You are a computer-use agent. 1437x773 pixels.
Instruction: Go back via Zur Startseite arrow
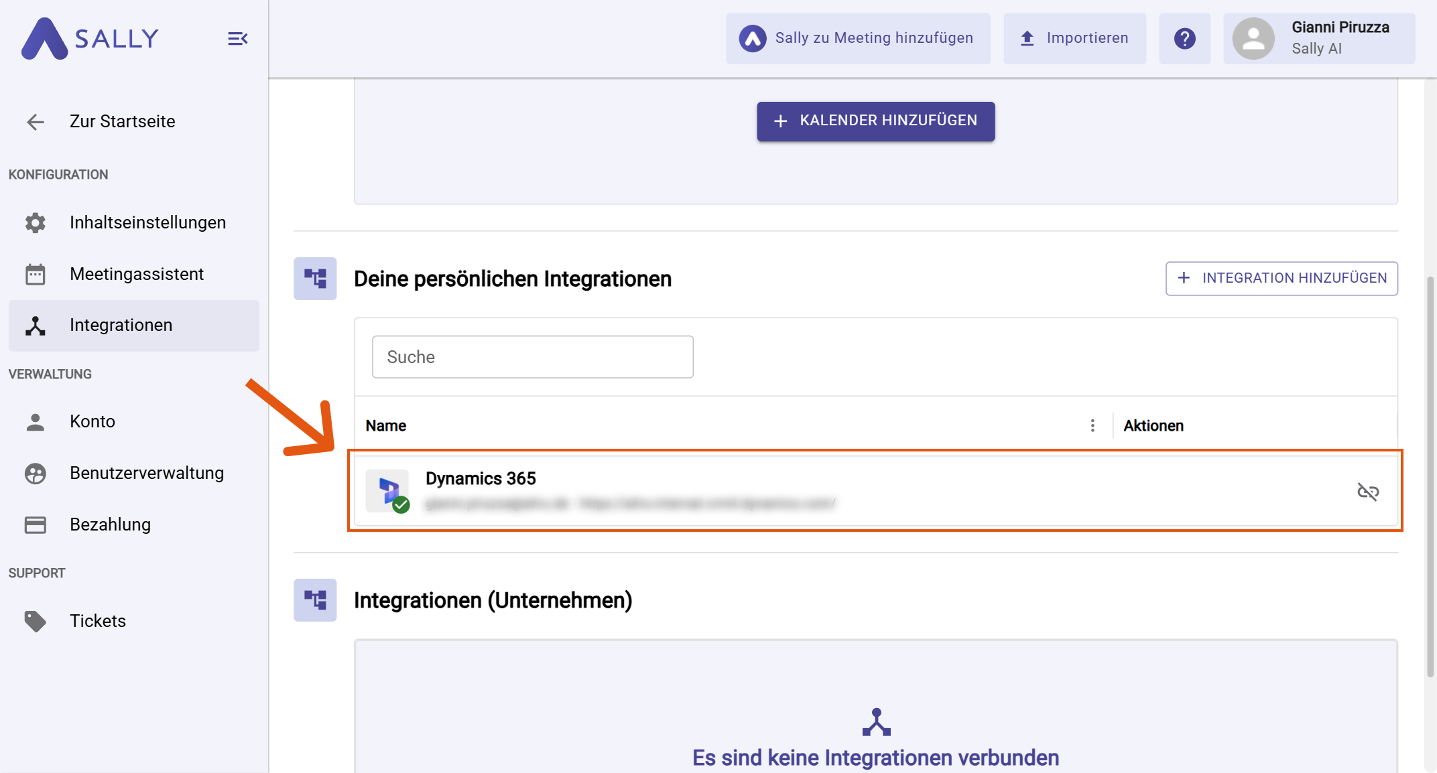pos(36,121)
